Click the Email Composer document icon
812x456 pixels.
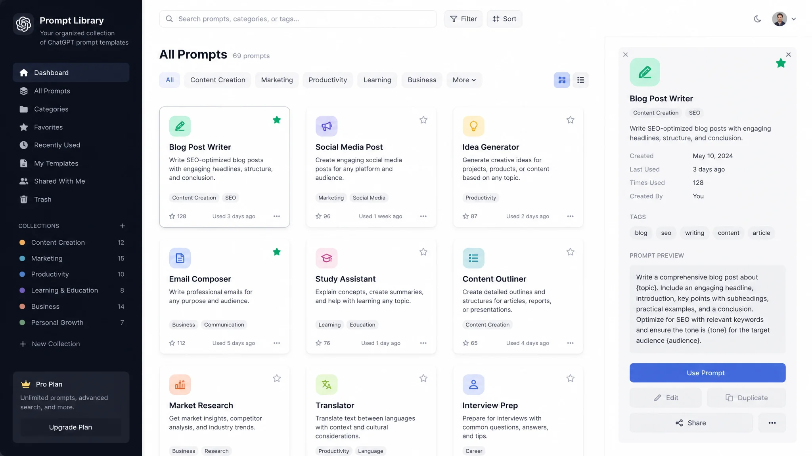click(x=180, y=258)
